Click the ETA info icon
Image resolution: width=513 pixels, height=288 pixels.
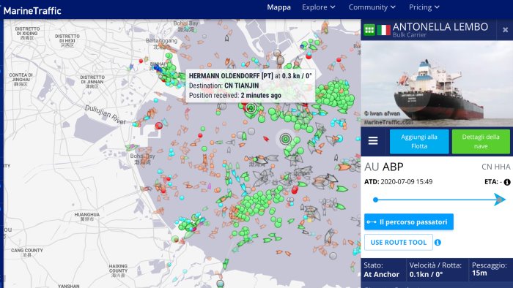[x=507, y=182]
